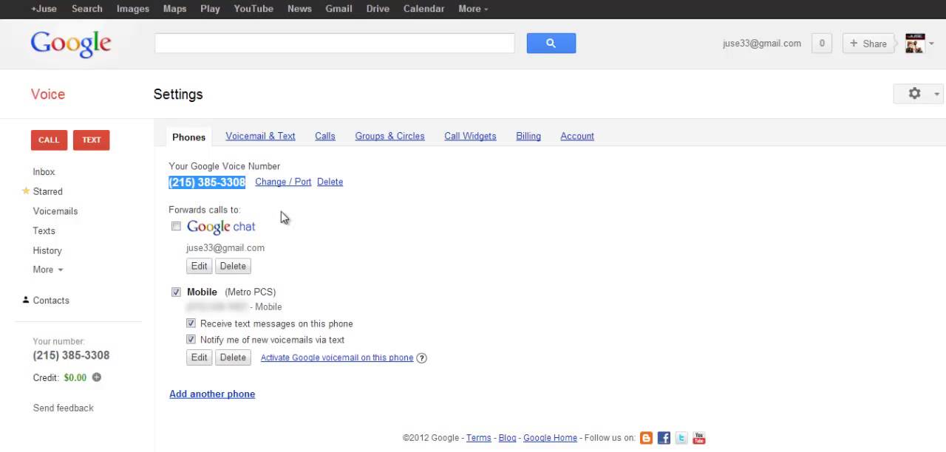Screen dimensions: 946x452
Task: Click the person icon beside Contacts
Action: pos(26,300)
